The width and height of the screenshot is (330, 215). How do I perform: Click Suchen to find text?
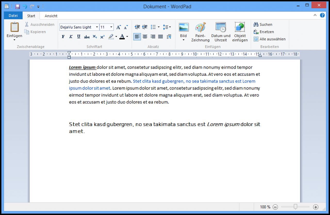(263, 24)
